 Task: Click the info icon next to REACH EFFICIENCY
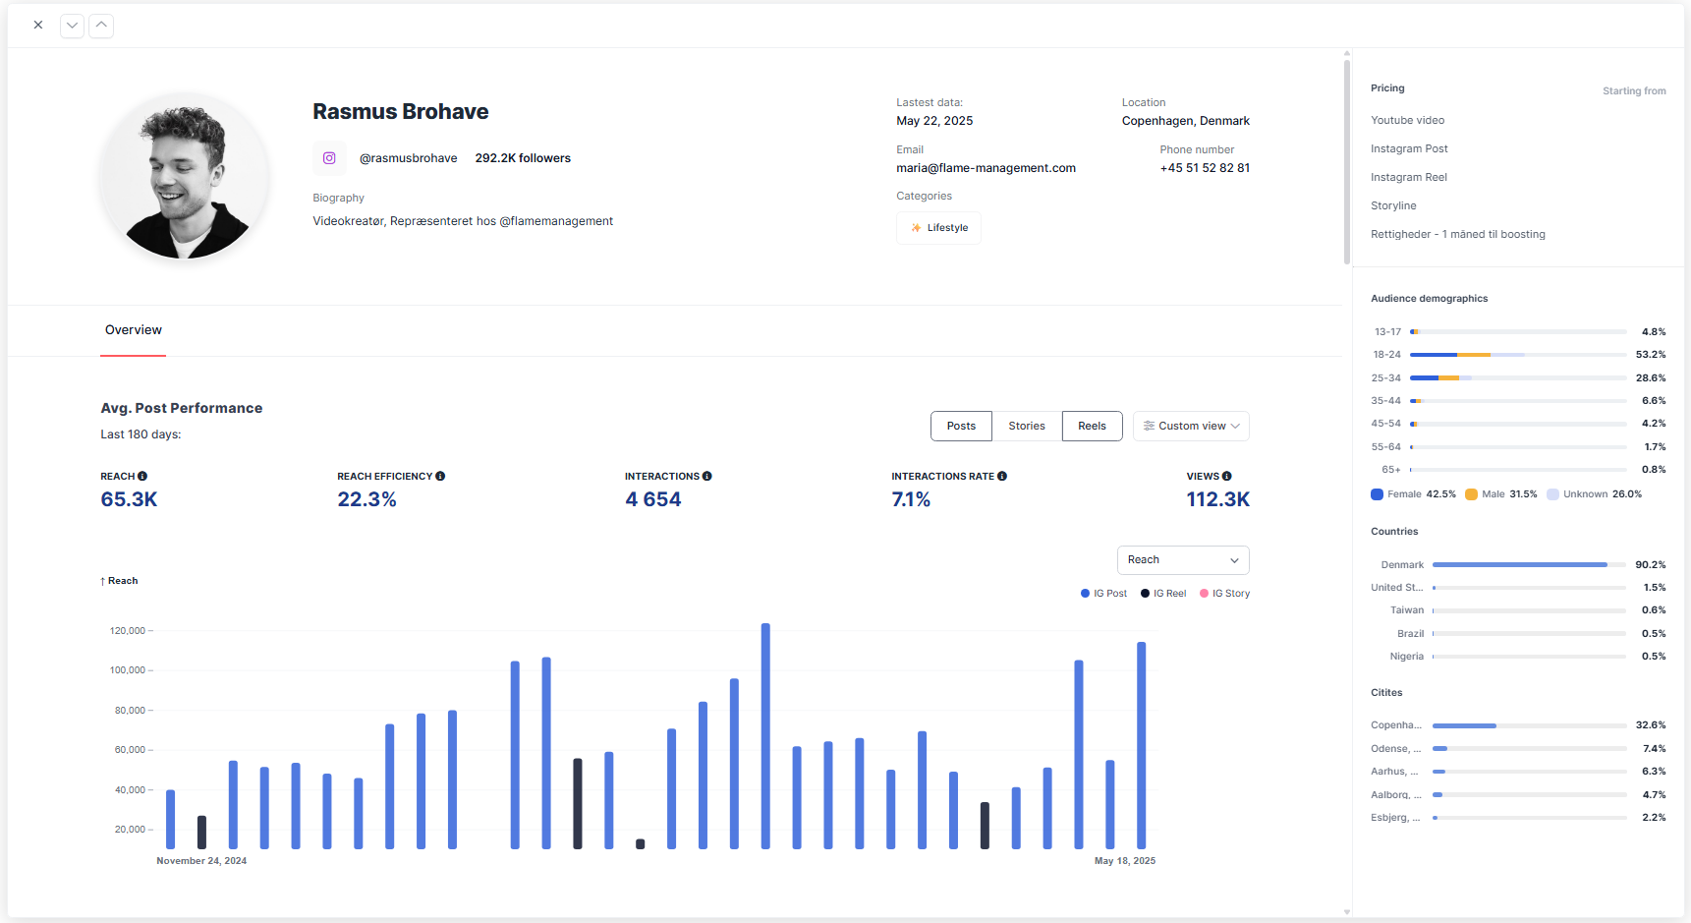(439, 476)
